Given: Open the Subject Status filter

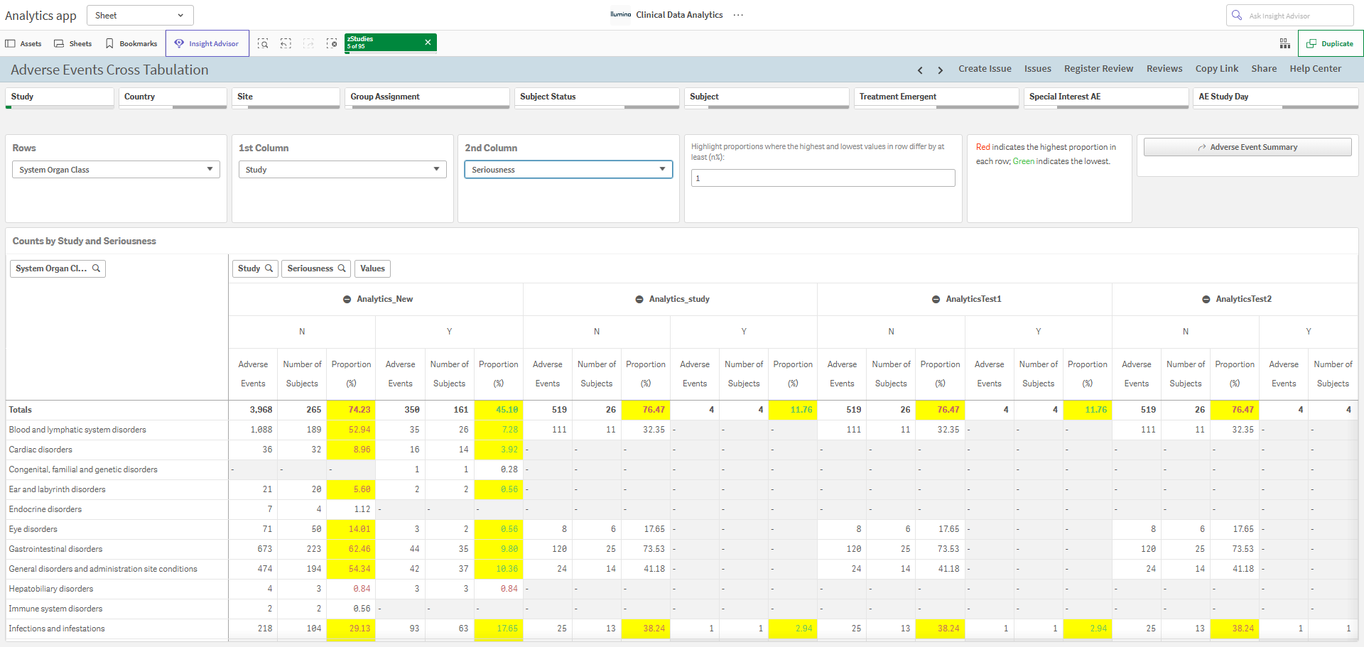Looking at the screenshot, I should [x=597, y=97].
